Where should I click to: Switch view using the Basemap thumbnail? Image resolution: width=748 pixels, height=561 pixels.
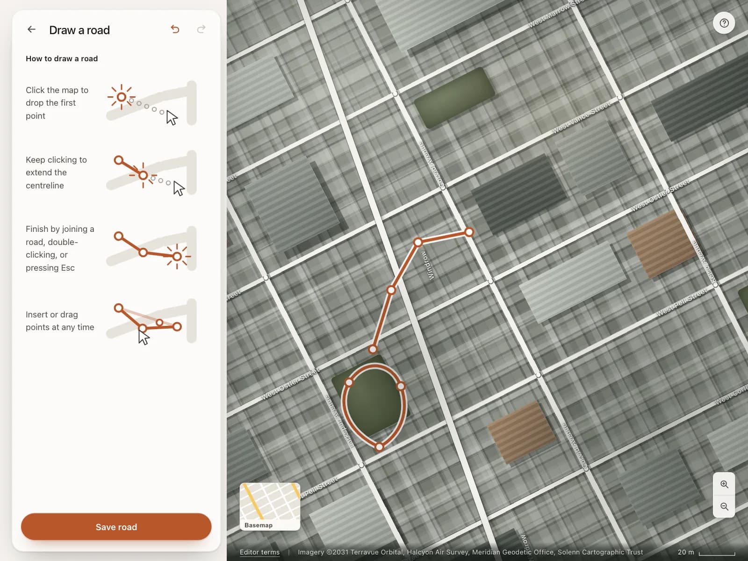point(270,506)
